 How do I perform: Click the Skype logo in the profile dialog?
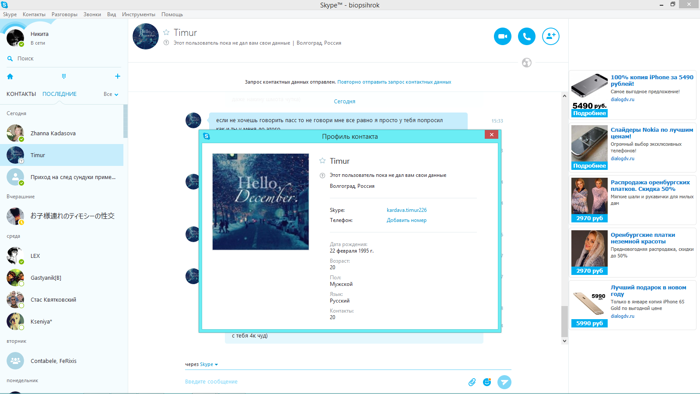[206, 136]
